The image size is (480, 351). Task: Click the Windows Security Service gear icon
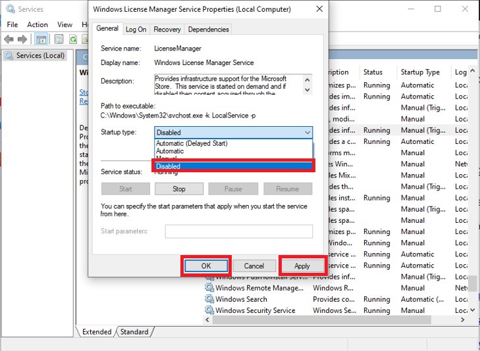click(209, 310)
